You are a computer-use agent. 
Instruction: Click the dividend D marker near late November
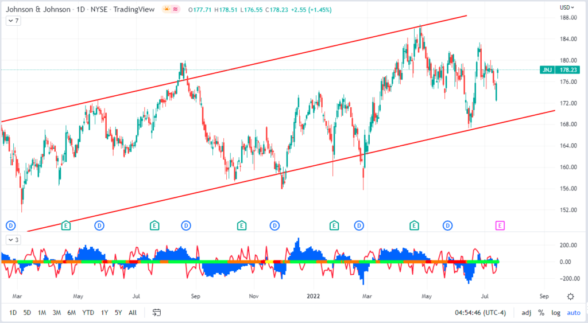pos(274,225)
